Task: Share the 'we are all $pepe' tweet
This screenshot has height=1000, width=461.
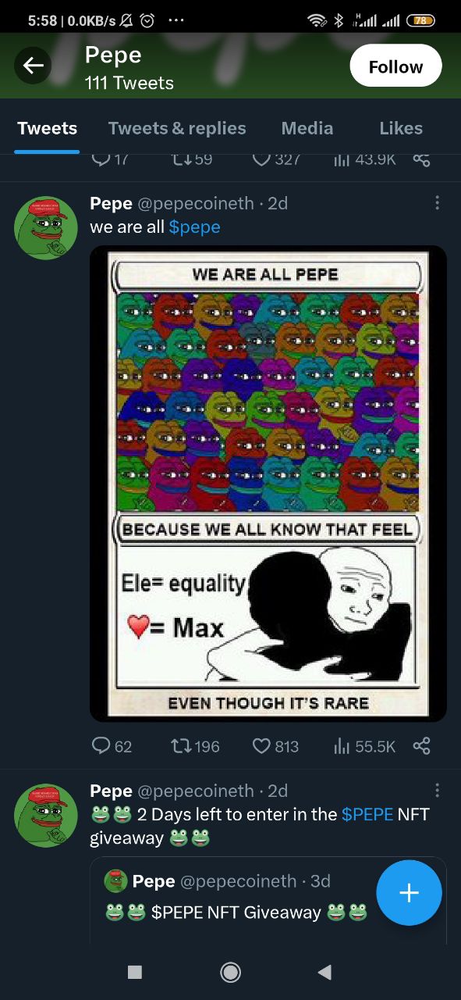Action: (x=421, y=746)
